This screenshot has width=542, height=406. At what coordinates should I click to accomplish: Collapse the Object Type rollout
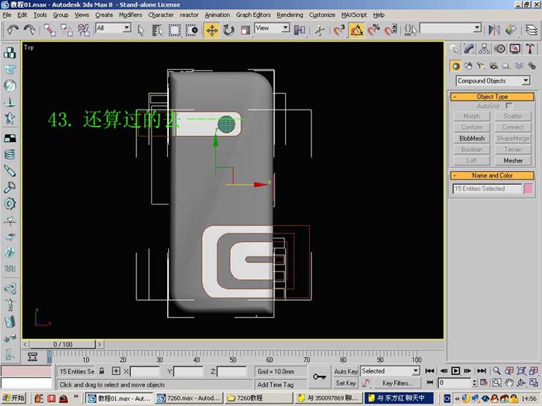click(x=492, y=97)
